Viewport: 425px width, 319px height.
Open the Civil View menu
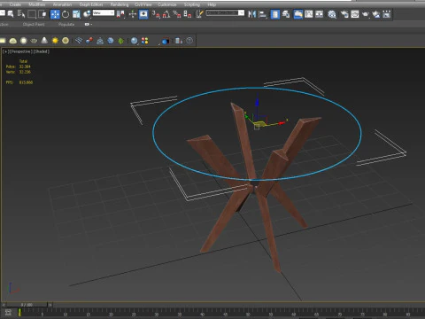click(143, 4)
